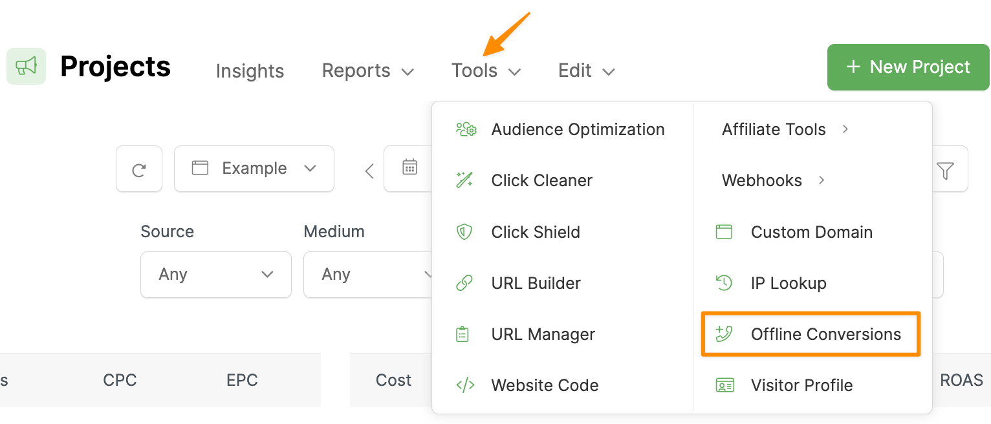Click the Website Code brackets icon

pyautogui.click(x=465, y=385)
